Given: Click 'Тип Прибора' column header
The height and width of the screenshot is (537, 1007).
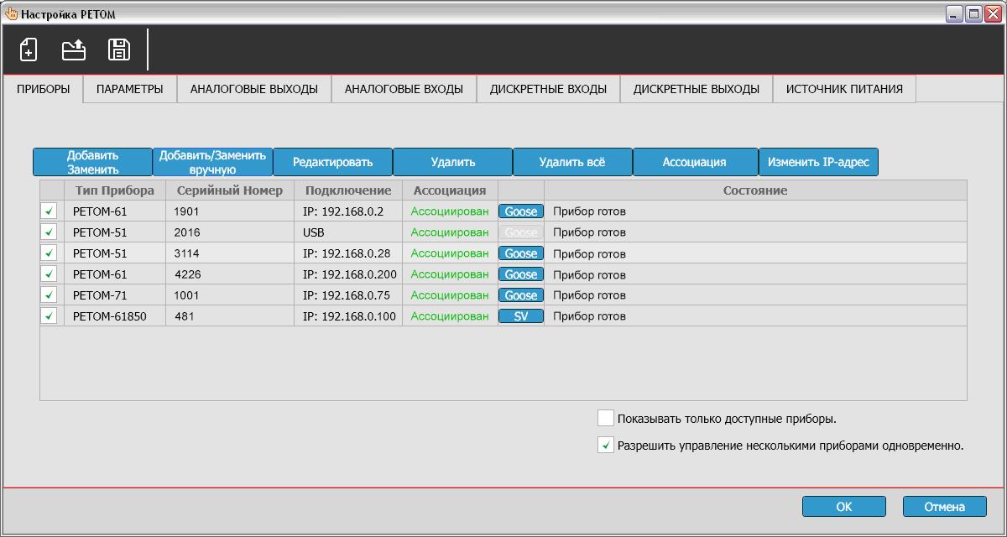Looking at the screenshot, I should point(115,190).
